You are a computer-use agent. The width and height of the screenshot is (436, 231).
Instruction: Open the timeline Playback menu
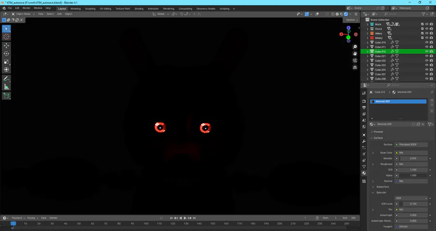(x=18, y=218)
